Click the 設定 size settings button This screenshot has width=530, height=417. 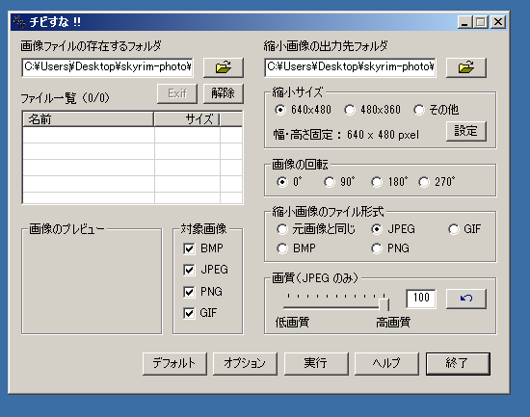coord(466,131)
